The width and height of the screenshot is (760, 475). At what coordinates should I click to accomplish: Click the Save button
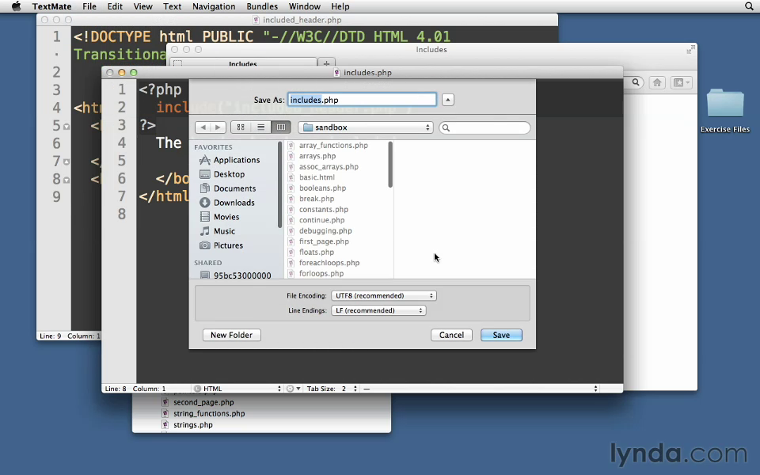501,335
